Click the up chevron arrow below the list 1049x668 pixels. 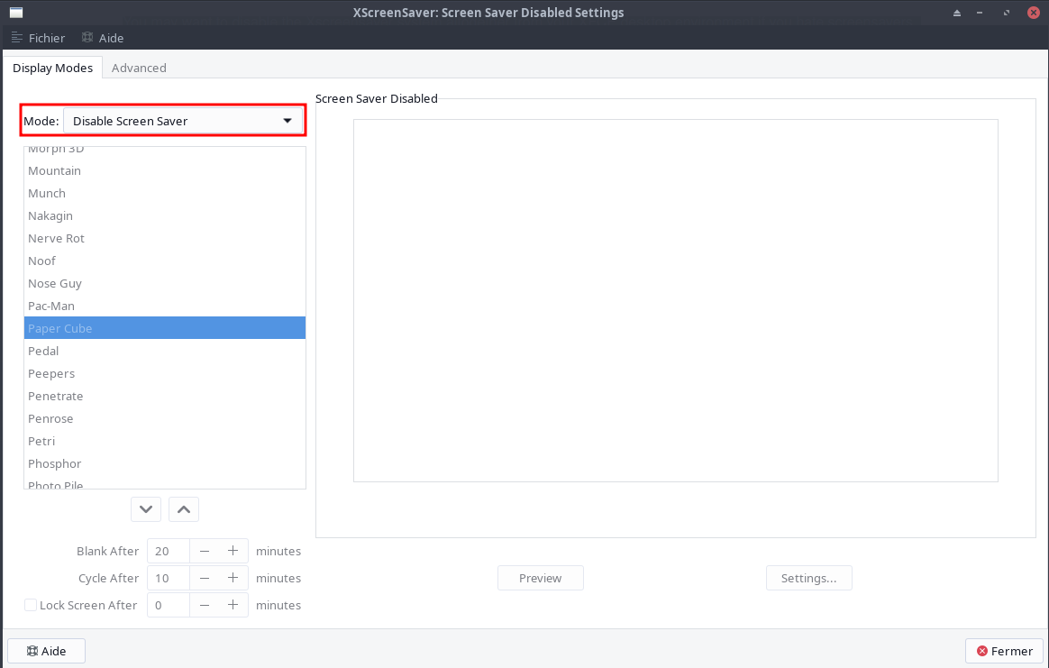coord(184,509)
